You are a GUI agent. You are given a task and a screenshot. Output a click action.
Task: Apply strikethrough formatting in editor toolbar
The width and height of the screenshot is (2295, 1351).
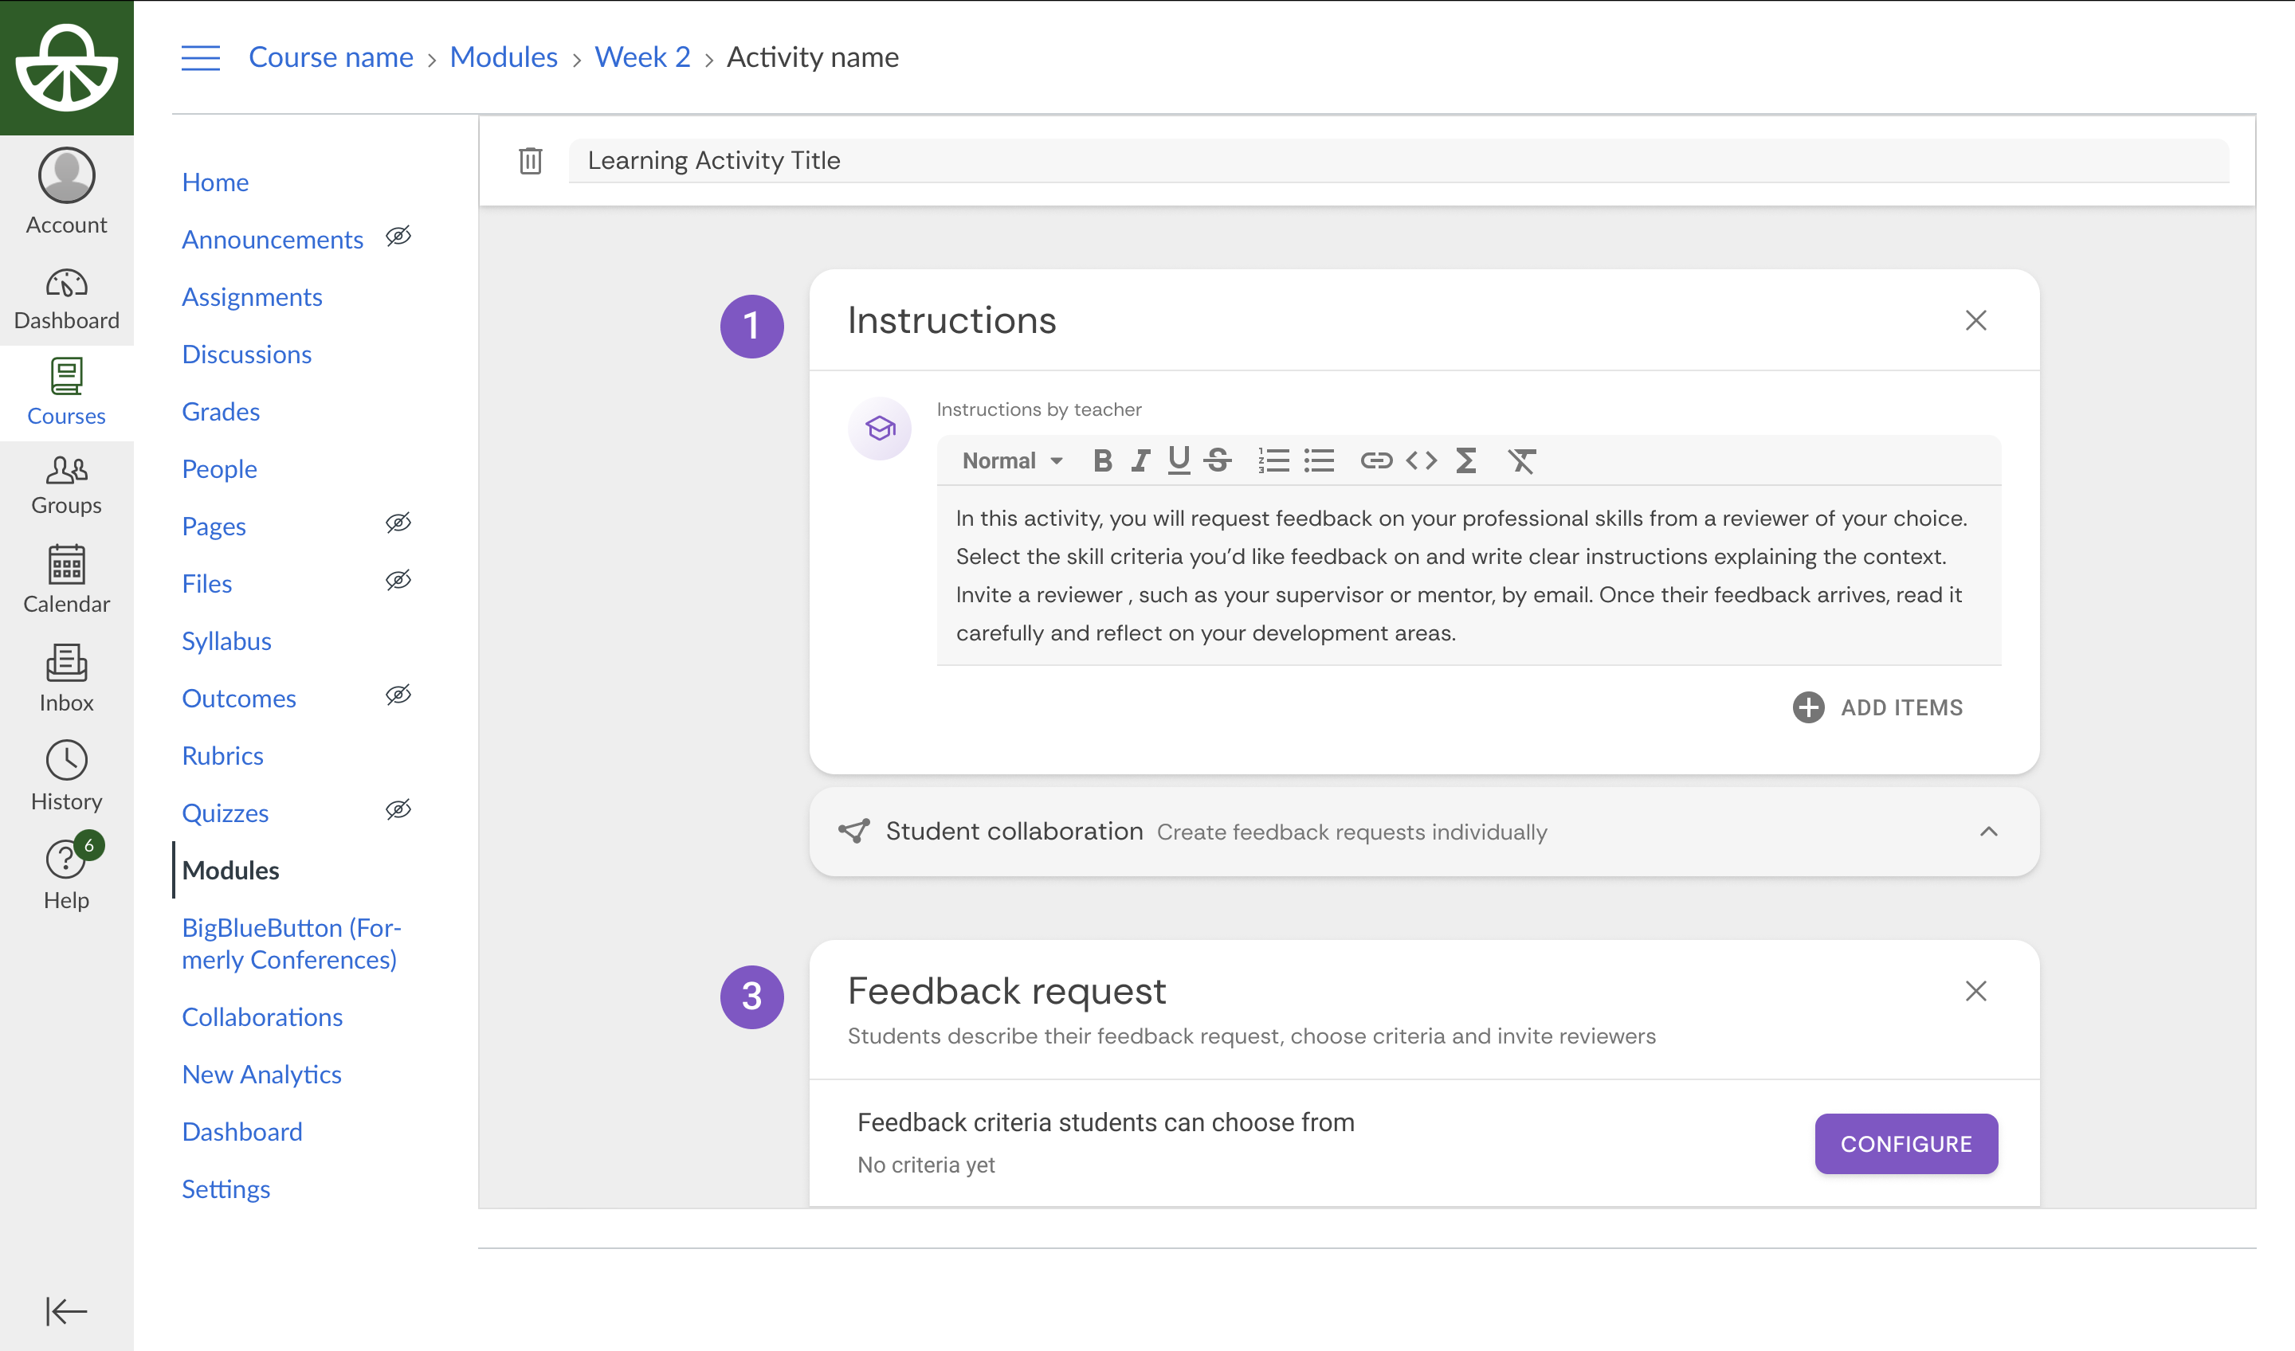1218,460
